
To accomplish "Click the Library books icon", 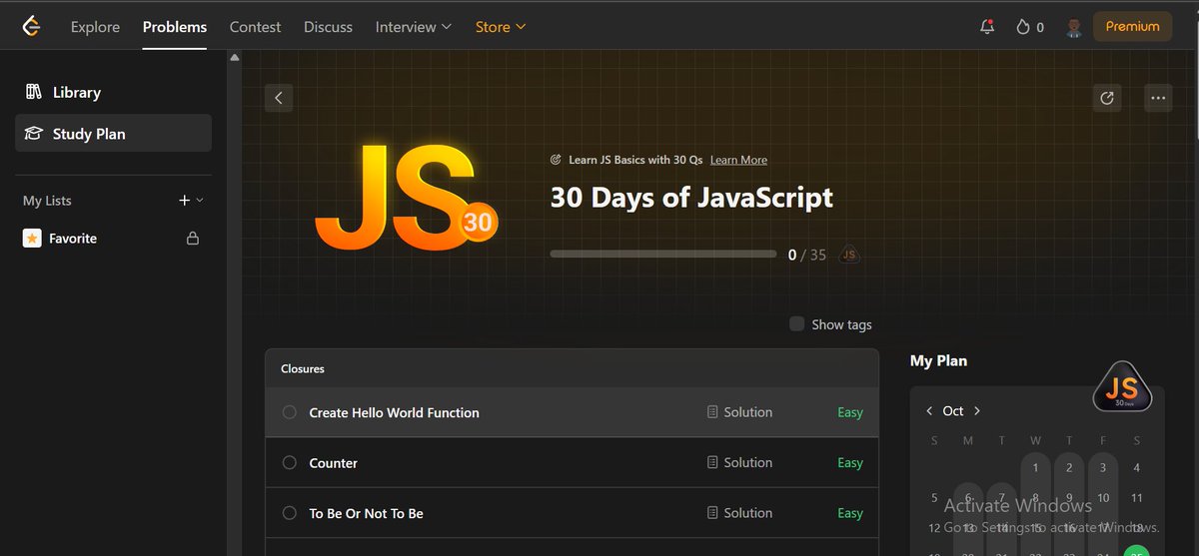I will click(x=33, y=92).
